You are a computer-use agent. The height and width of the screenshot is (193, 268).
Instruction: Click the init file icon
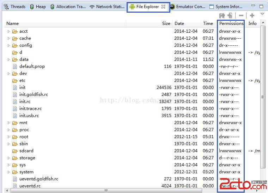coord(15,88)
